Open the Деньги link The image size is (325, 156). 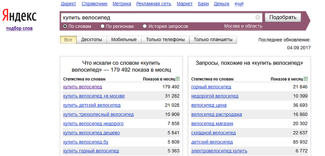(x=222, y=4)
